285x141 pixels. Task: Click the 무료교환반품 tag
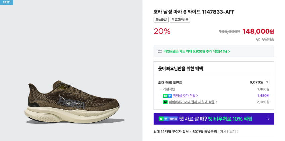tap(180, 20)
